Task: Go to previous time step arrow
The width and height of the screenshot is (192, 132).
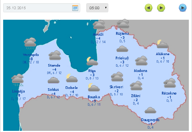Action: [148, 8]
